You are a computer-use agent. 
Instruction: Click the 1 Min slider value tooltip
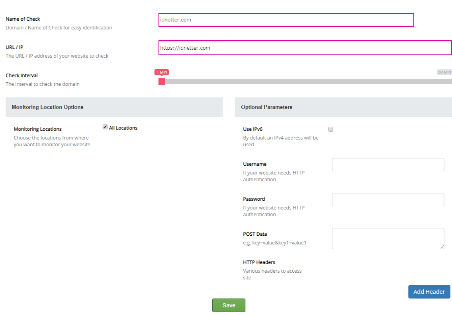162,72
